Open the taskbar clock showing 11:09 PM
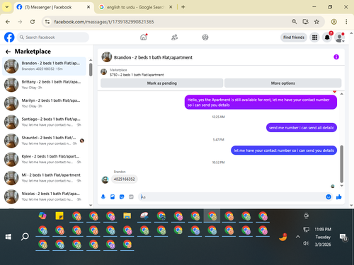Viewport: 354px width, 265px height. point(323,237)
